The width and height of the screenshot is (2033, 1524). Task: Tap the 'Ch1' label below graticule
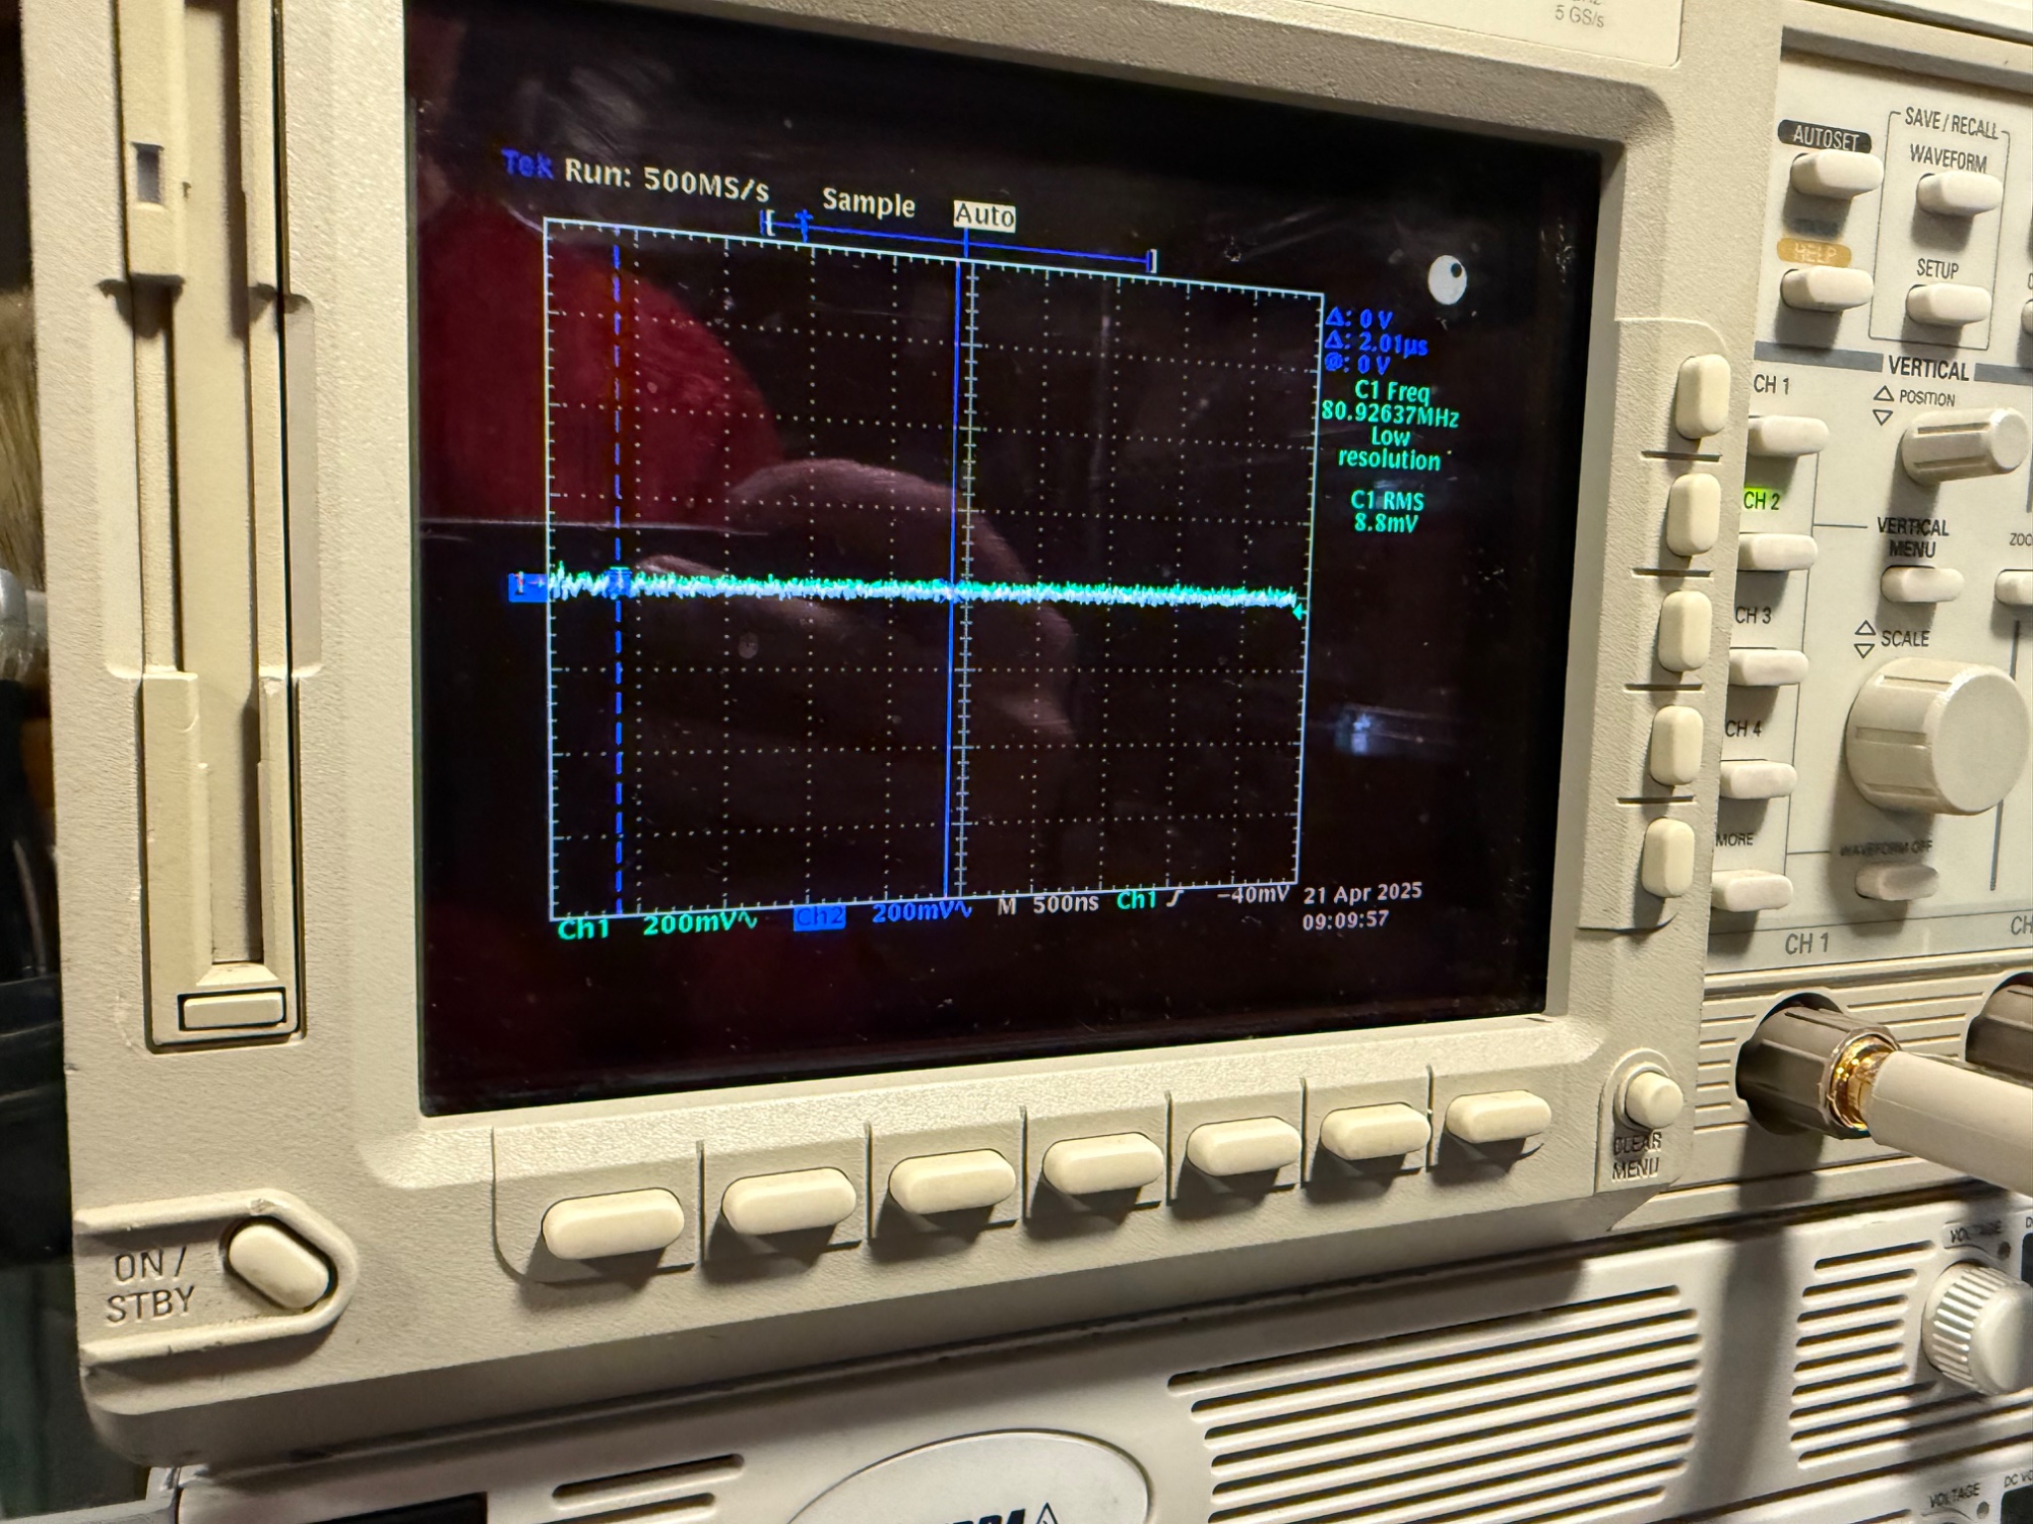583,929
